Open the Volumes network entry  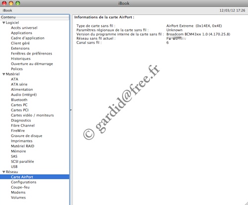[18, 198]
